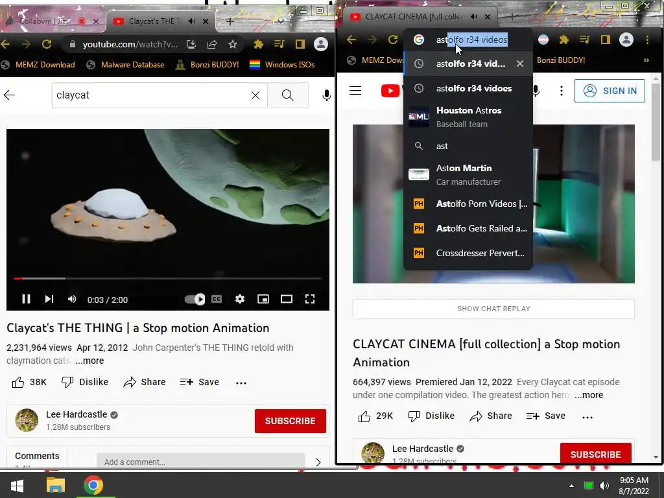Open extensions puzzle icon in right window
The width and height of the screenshot is (664, 498).
tap(563, 40)
